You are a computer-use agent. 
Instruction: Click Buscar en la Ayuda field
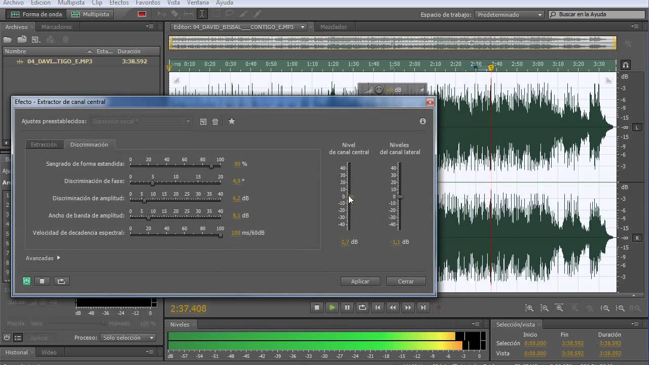pos(596,15)
